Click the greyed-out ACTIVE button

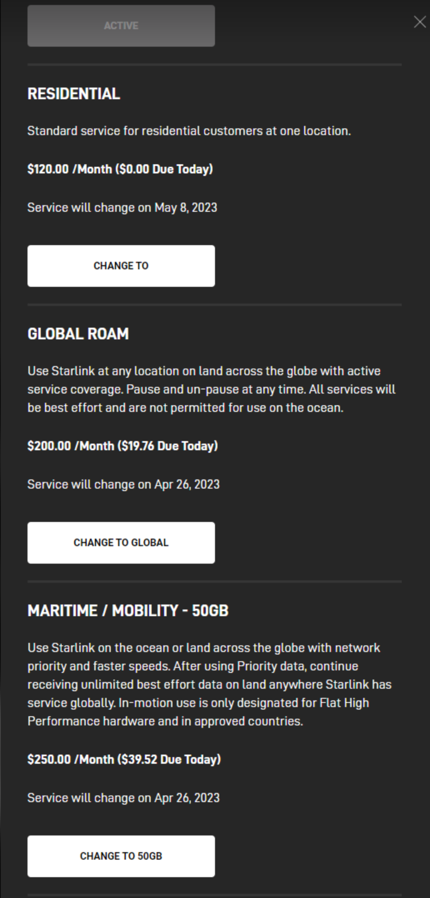coord(121,26)
